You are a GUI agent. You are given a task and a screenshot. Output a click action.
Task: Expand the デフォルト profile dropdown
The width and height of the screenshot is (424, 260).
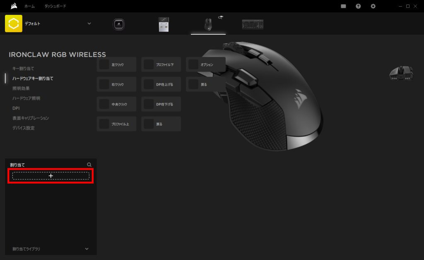click(89, 24)
